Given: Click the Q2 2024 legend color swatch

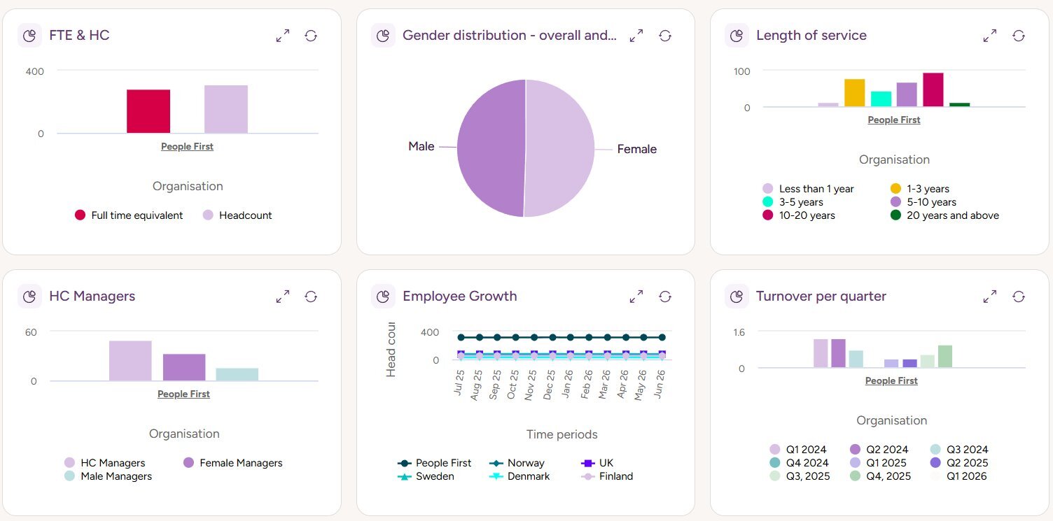Looking at the screenshot, I should pyautogui.click(x=856, y=450).
